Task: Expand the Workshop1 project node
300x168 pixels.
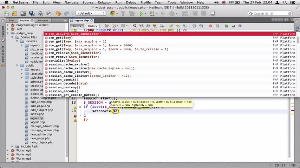Action: (x=8, y=150)
